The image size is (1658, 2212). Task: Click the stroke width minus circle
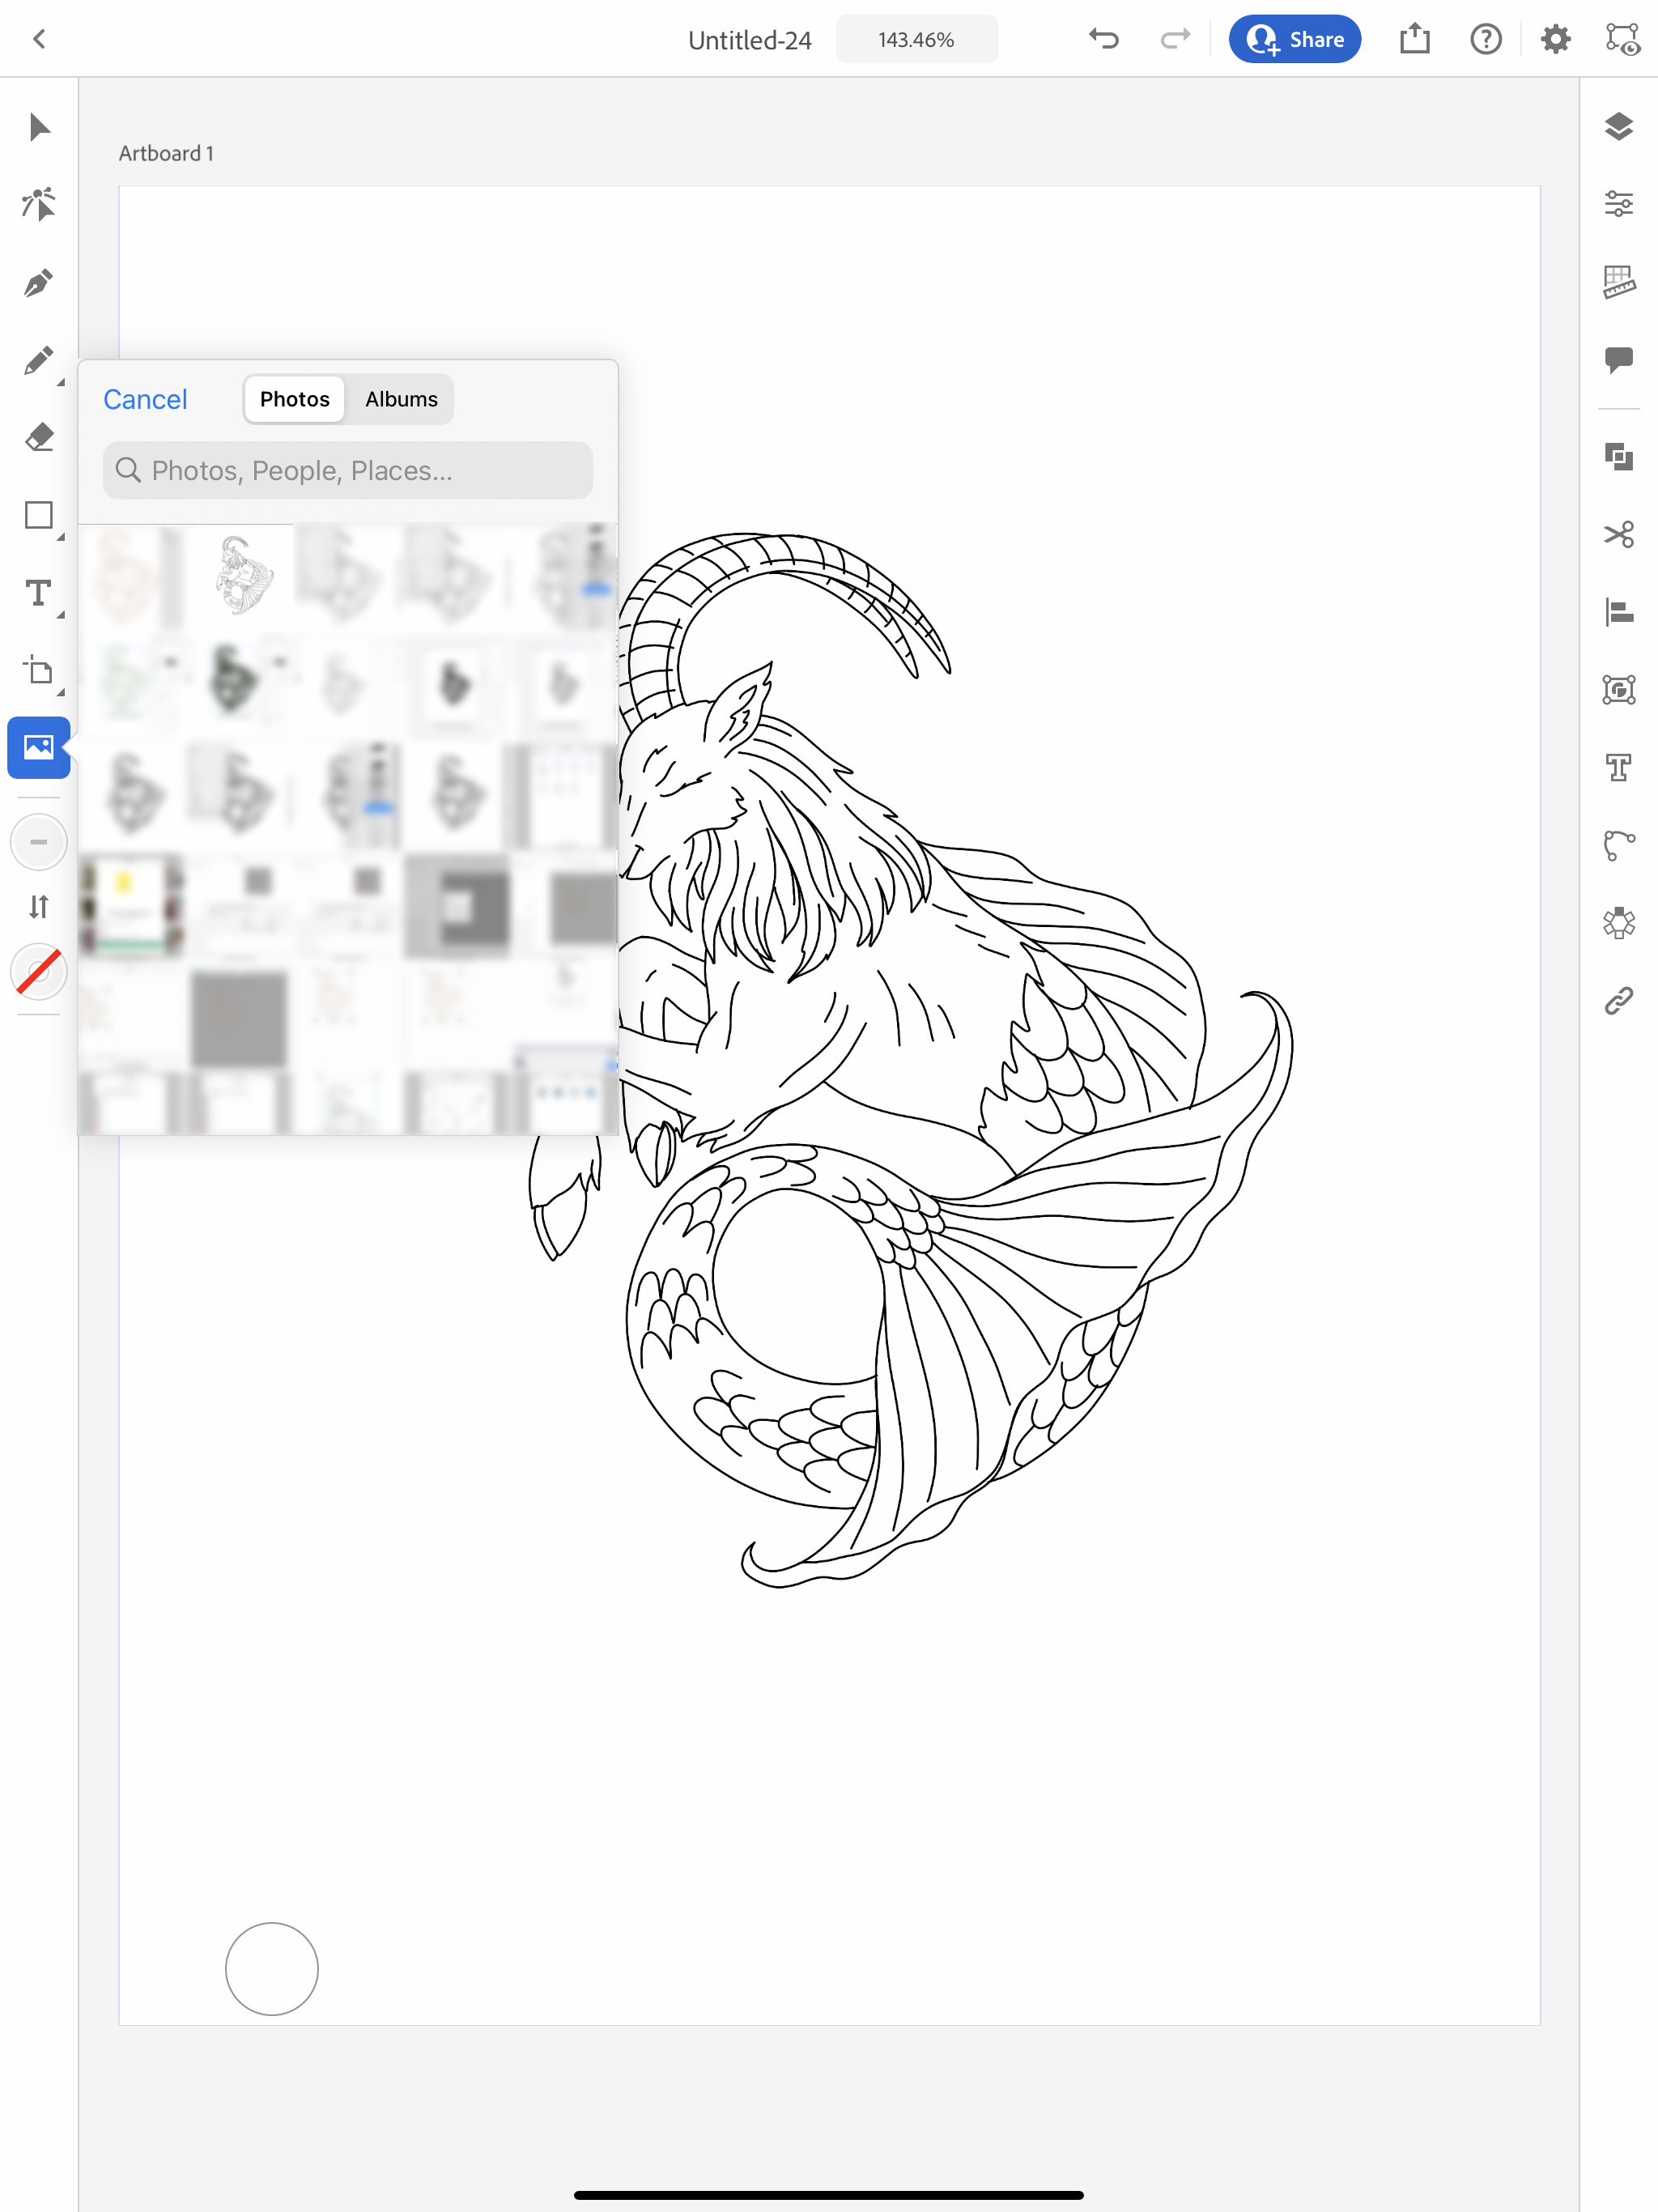coord(39,842)
